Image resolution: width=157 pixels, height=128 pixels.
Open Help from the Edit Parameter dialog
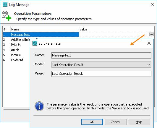pyautogui.click(x=139, y=122)
